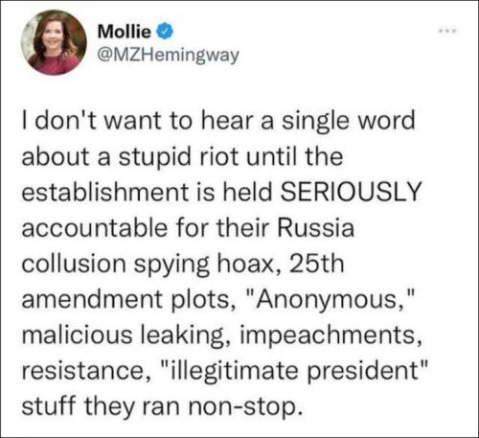The image size is (479, 438).
Task: Click the word "impeachments," in the tweet
Action: tap(331, 335)
